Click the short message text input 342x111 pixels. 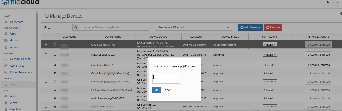(x=166, y=79)
